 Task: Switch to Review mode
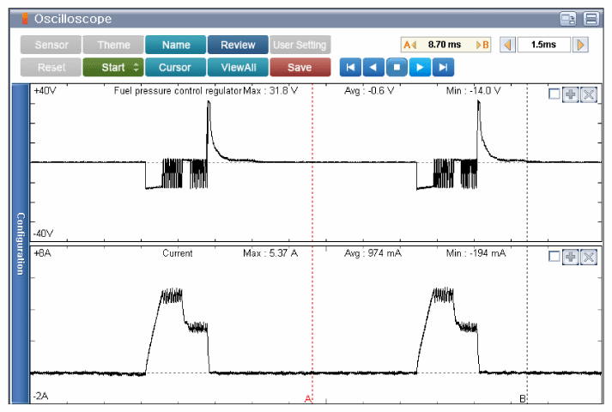238,45
